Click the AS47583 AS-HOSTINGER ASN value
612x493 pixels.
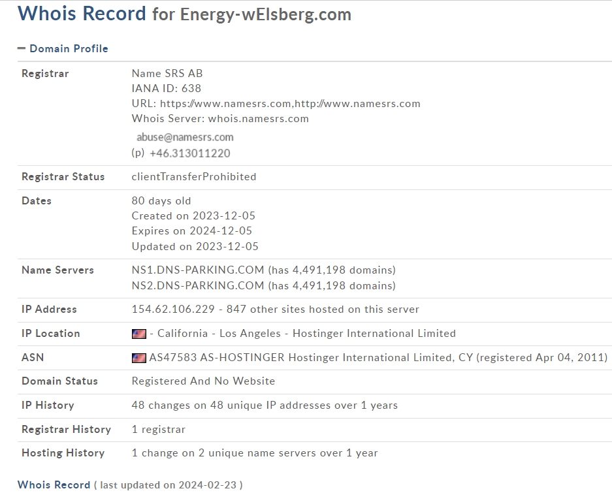tap(378, 358)
